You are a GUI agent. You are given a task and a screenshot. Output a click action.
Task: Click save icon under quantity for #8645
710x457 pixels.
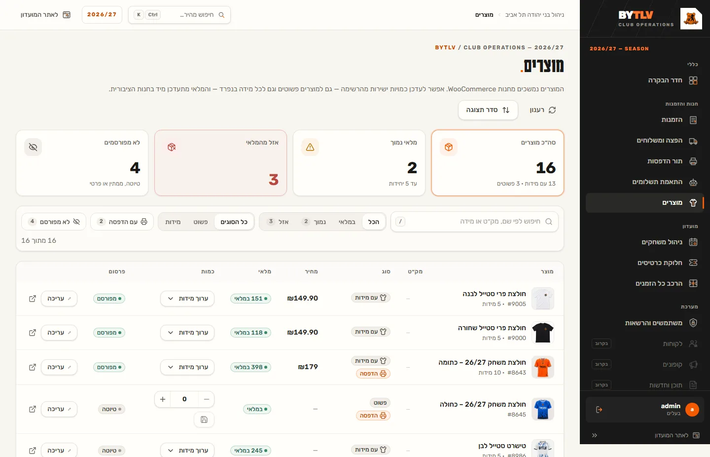204,419
